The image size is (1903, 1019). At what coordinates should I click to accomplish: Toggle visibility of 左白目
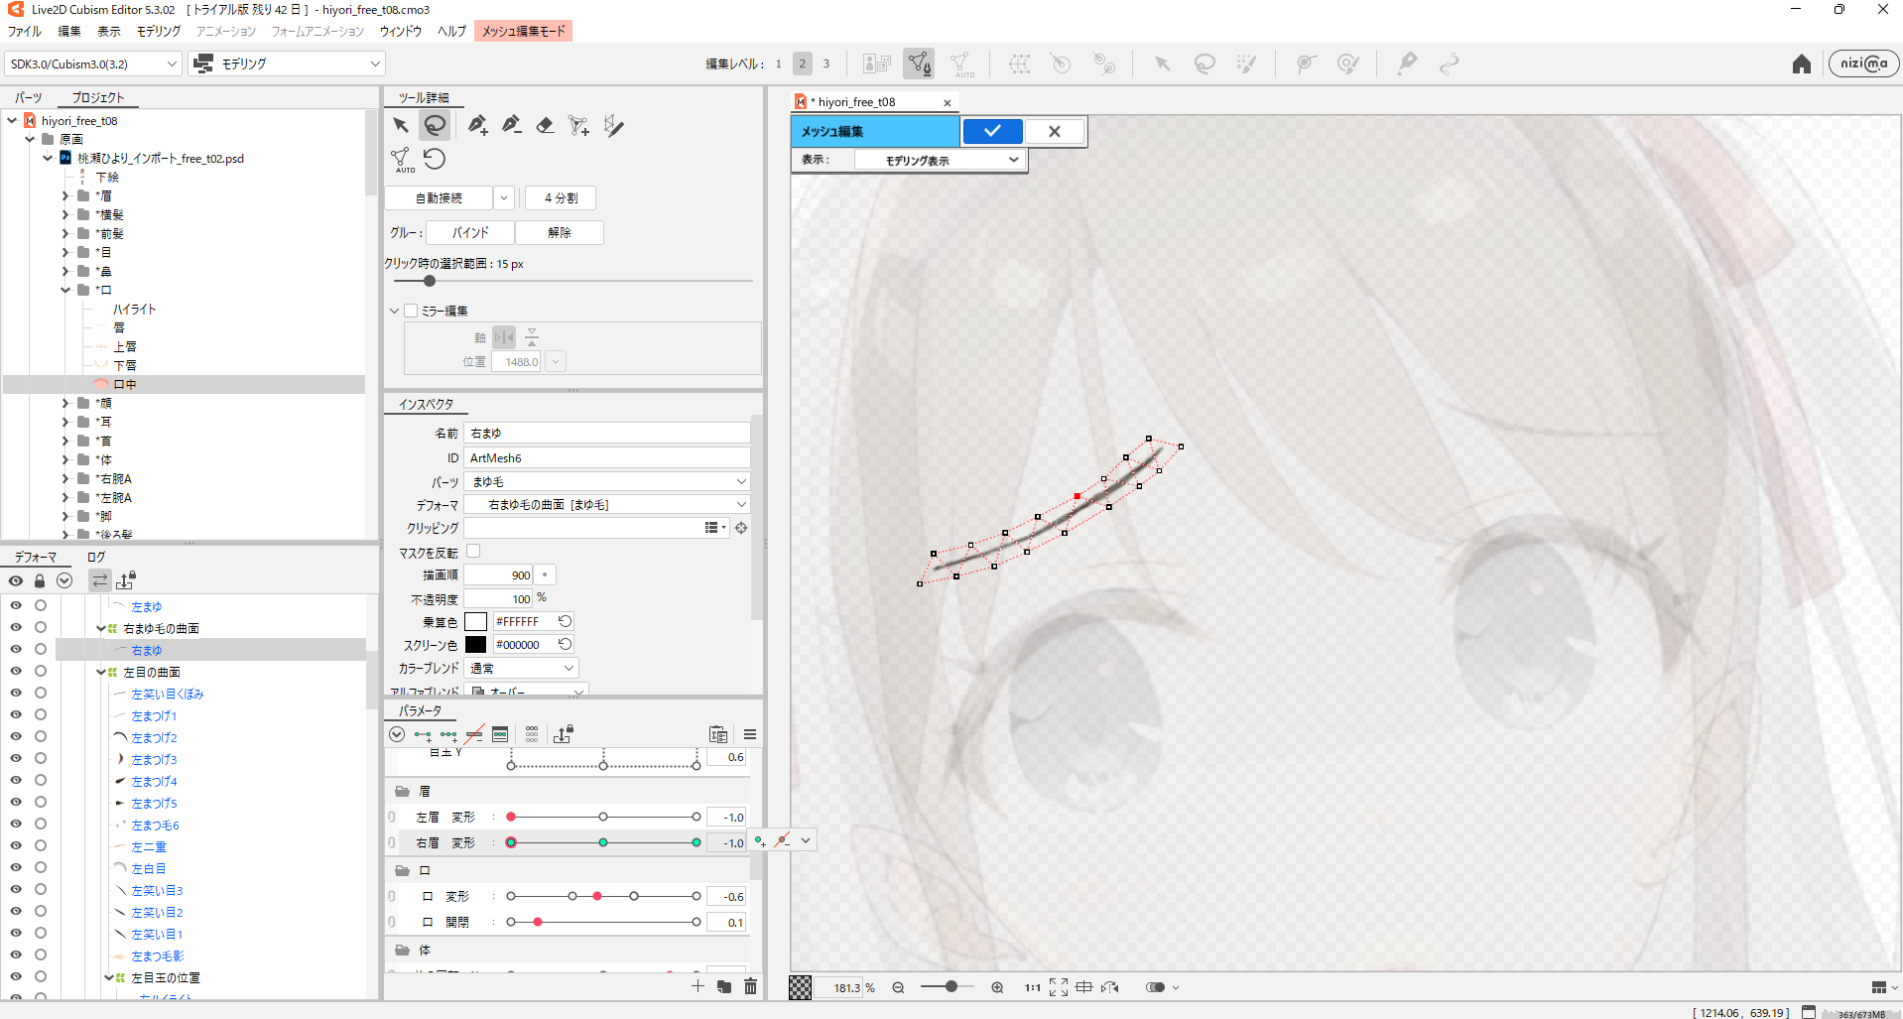[16, 867]
